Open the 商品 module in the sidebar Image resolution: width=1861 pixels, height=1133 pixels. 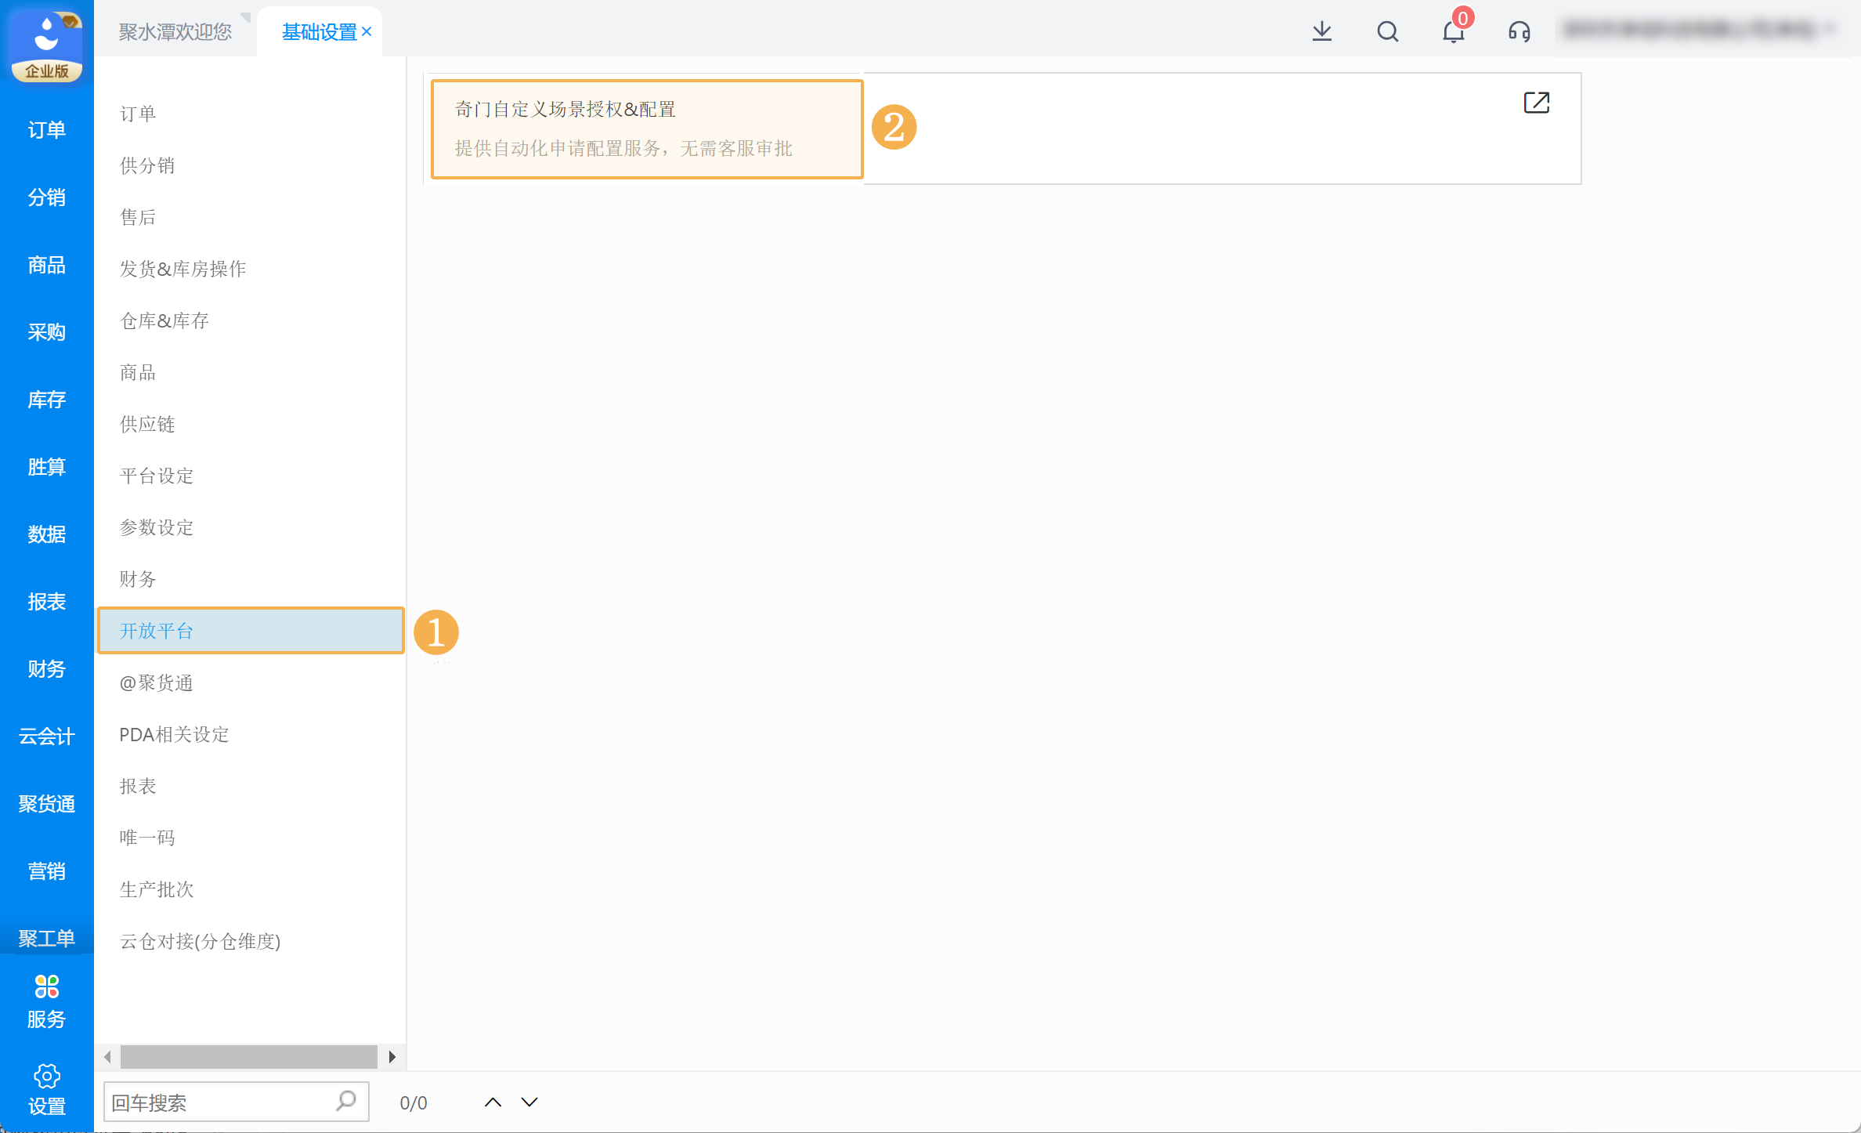pyautogui.click(x=46, y=265)
